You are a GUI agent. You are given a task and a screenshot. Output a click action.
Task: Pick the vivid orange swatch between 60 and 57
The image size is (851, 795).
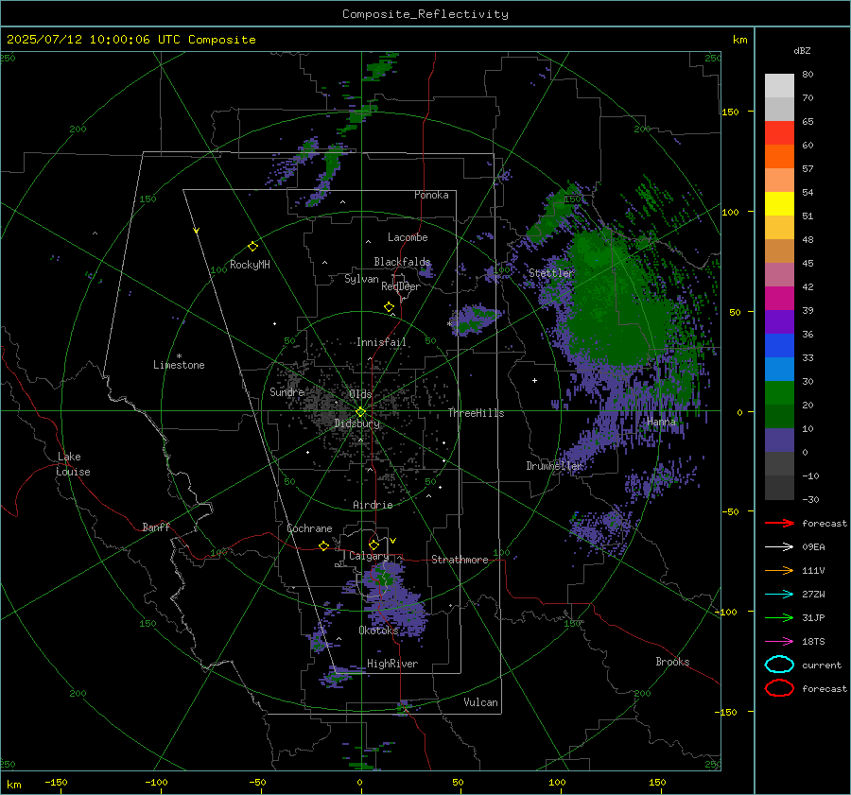pos(779,156)
